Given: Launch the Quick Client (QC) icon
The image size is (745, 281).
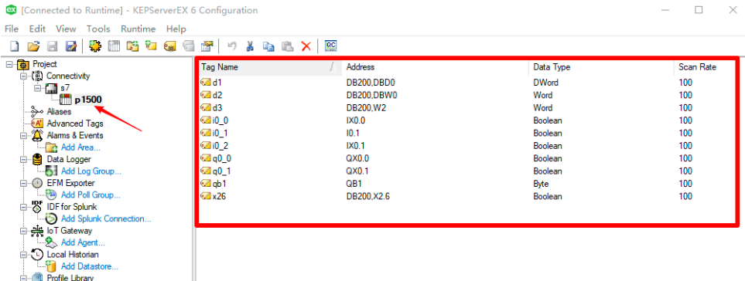Looking at the screenshot, I should coord(330,46).
